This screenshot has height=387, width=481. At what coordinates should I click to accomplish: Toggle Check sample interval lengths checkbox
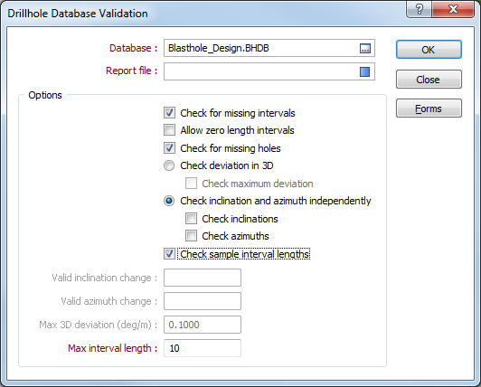(169, 254)
